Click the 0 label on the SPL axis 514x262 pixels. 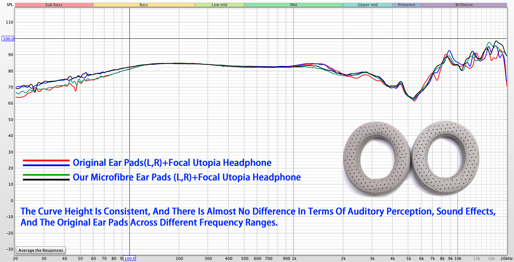tap(12, 201)
